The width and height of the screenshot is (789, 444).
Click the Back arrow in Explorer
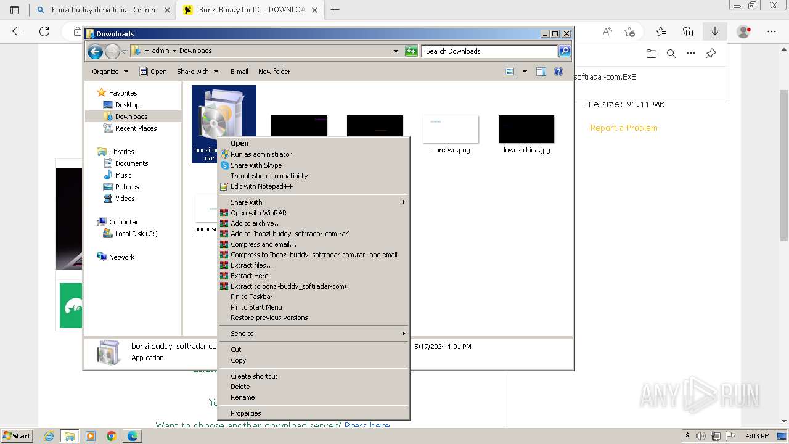(95, 51)
